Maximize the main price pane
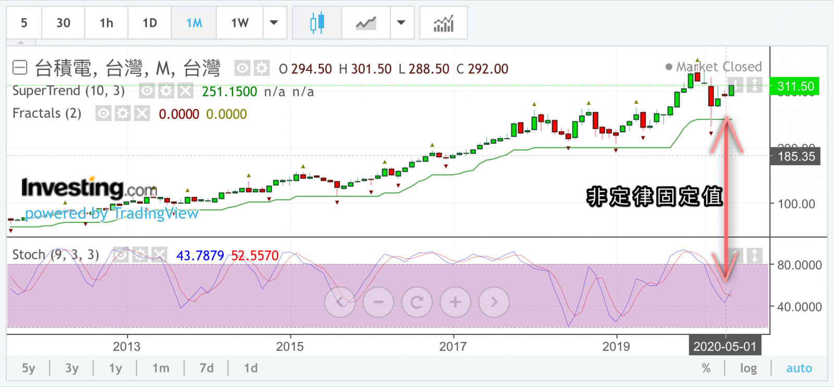 click(754, 85)
